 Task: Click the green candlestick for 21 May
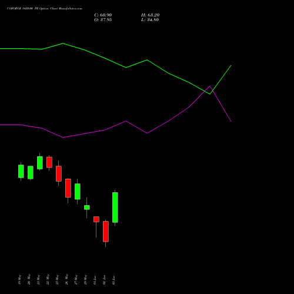point(40,163)
